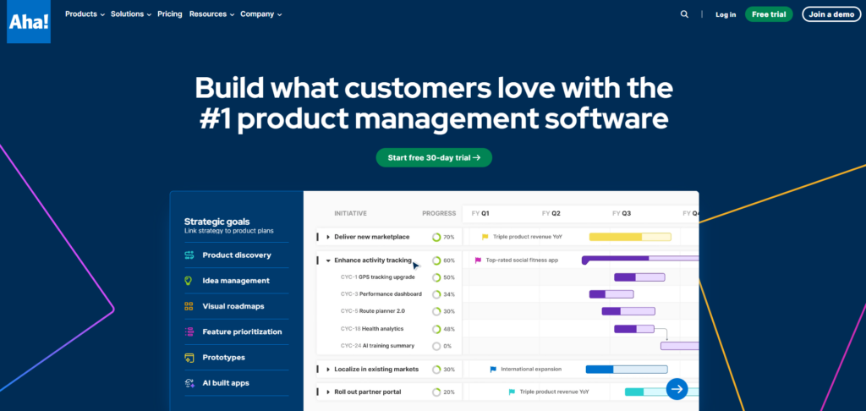Click the 34% progress ring for Performance dashboard

point(436,294)
